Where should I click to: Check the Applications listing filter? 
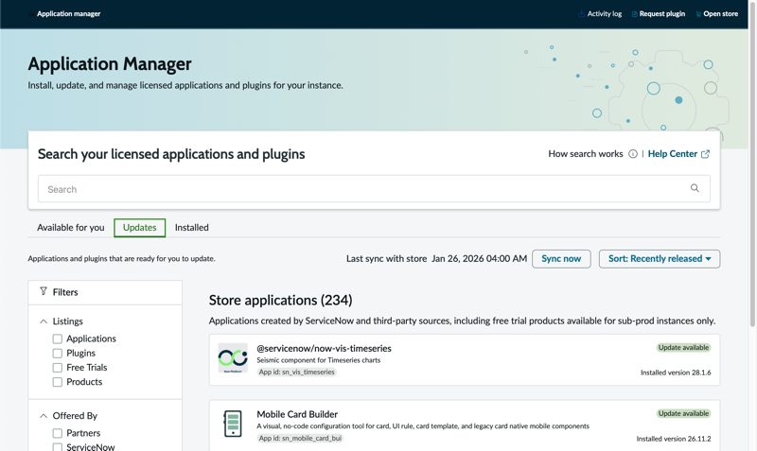click(x=58, y=338)
